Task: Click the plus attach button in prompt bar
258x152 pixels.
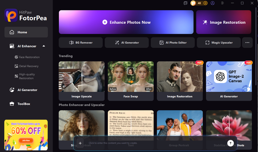Action: pos(80,143)
